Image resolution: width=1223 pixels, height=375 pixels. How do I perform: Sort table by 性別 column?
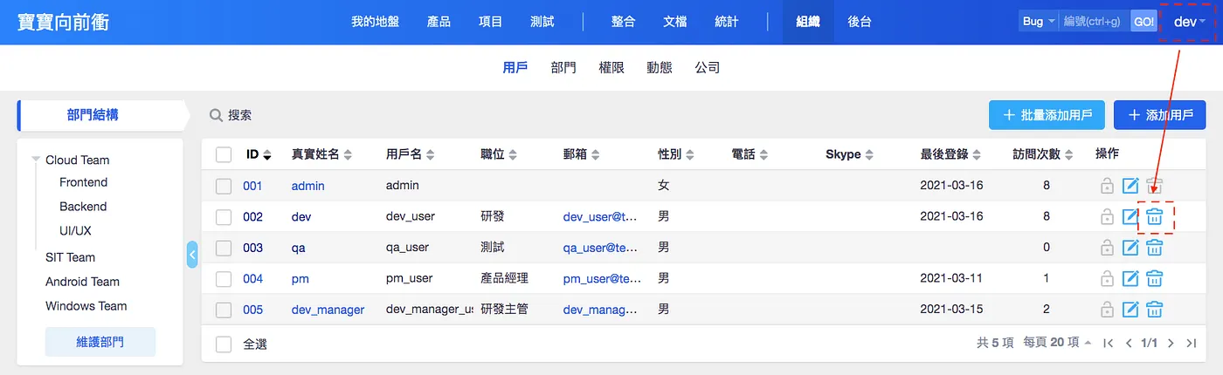click(676, 154)
